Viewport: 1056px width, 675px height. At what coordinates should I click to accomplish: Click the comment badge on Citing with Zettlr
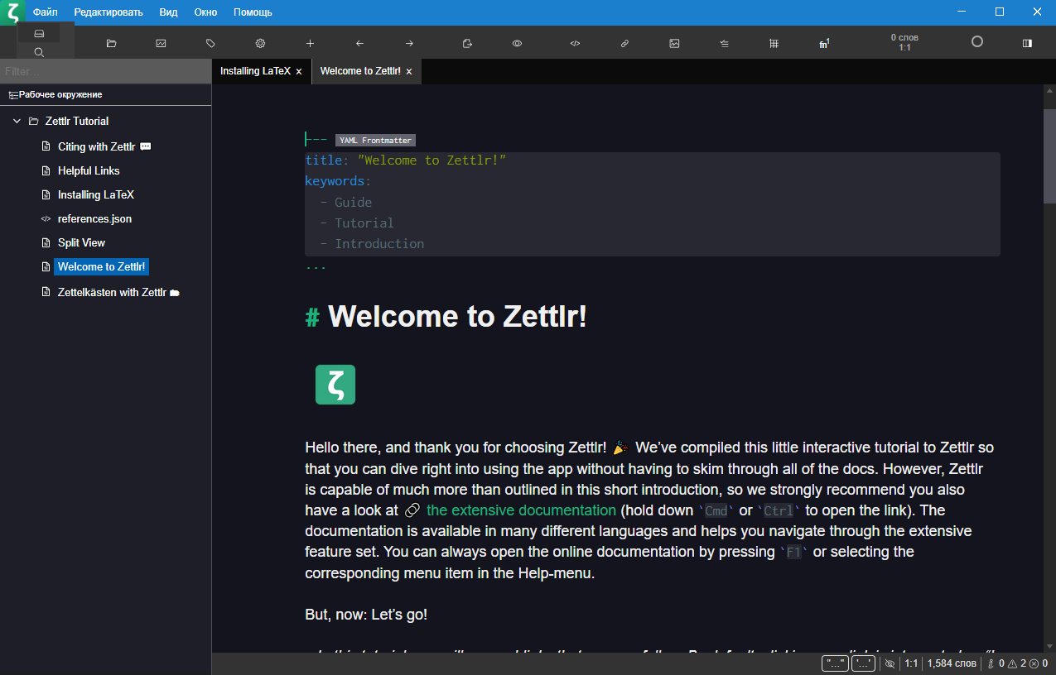[x=146, y=146]
